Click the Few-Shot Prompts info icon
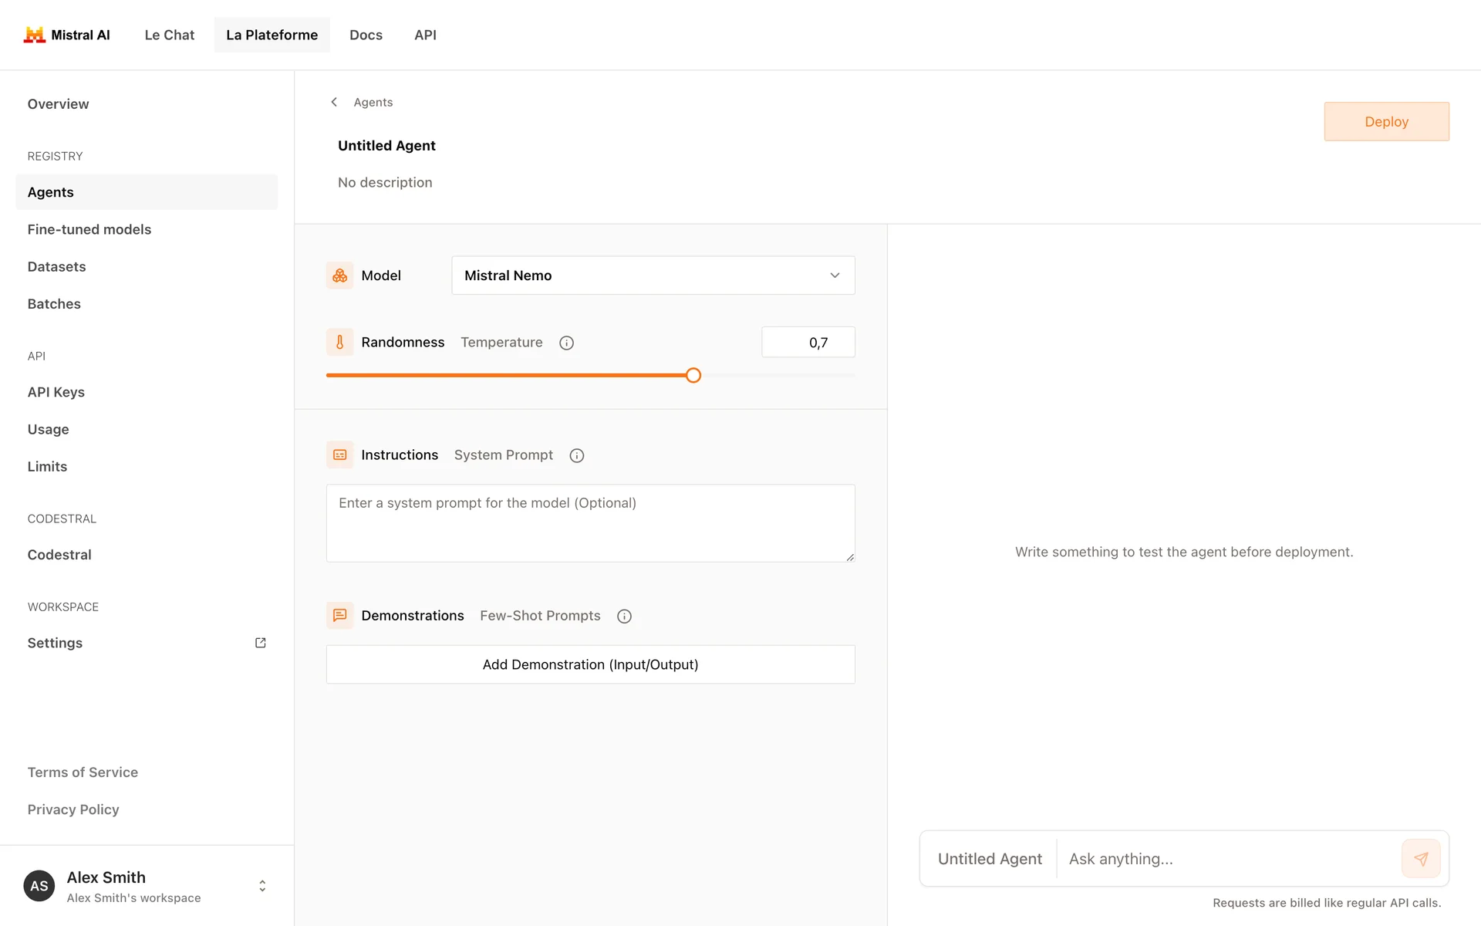Viewport: 1481px width, 926px height. point(624,616)
